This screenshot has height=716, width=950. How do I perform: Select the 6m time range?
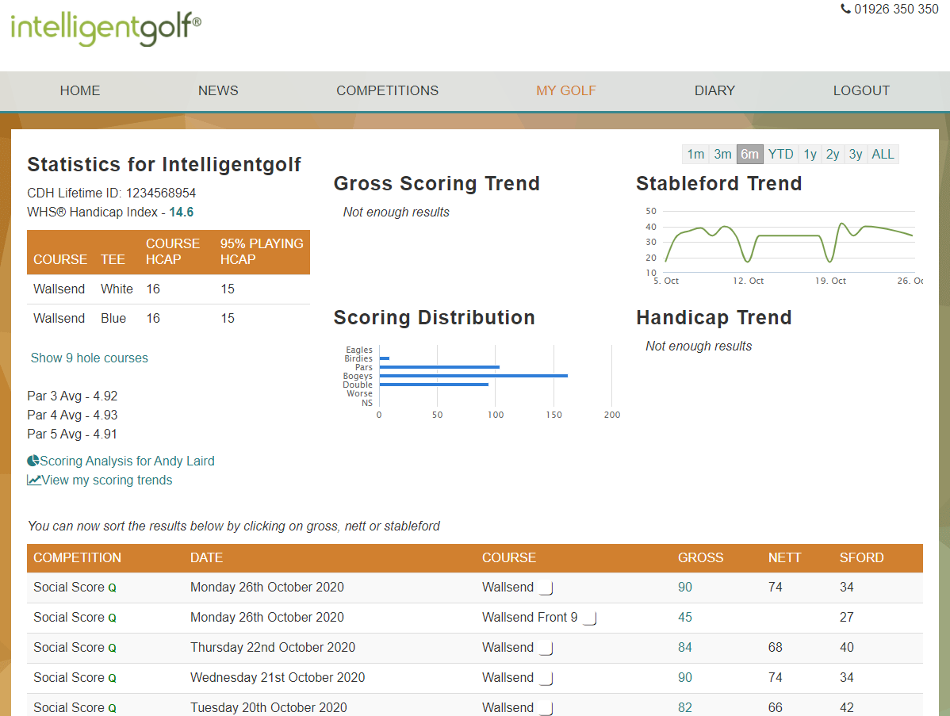[749, 155]
